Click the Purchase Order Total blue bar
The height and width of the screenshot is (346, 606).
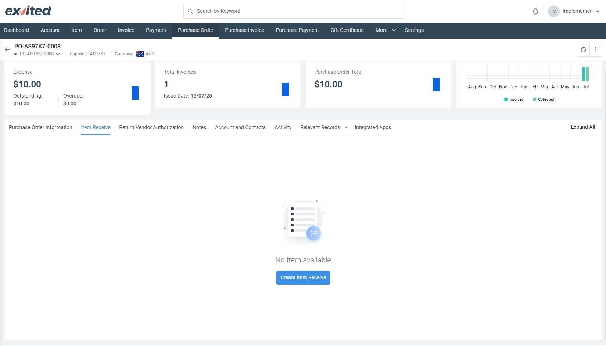(436, 84)
